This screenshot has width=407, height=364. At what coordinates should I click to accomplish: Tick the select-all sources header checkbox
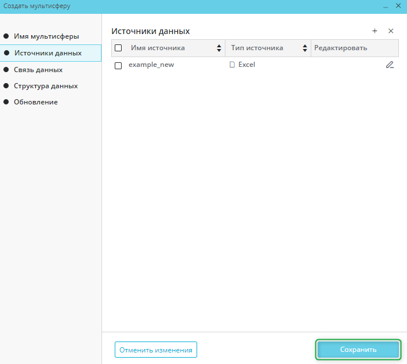pos(118,48)
